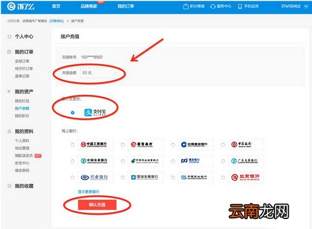The width and height of the screenshot is (312, 229).
Task: Select the 中国农业银行 radio button
Action: (x=72, y=161)
